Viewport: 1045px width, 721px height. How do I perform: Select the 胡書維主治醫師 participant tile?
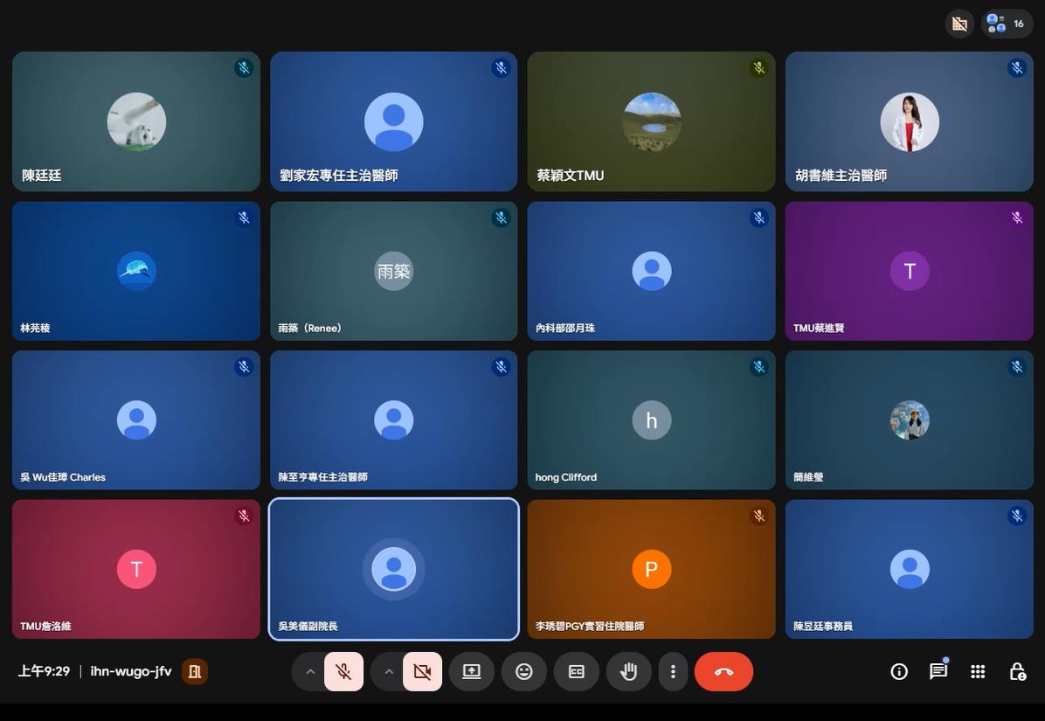pyautogui.click(x=909, y=121)
